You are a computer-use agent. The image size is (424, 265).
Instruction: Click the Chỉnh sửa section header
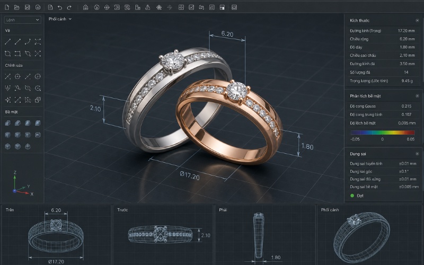tap(14, 65)
